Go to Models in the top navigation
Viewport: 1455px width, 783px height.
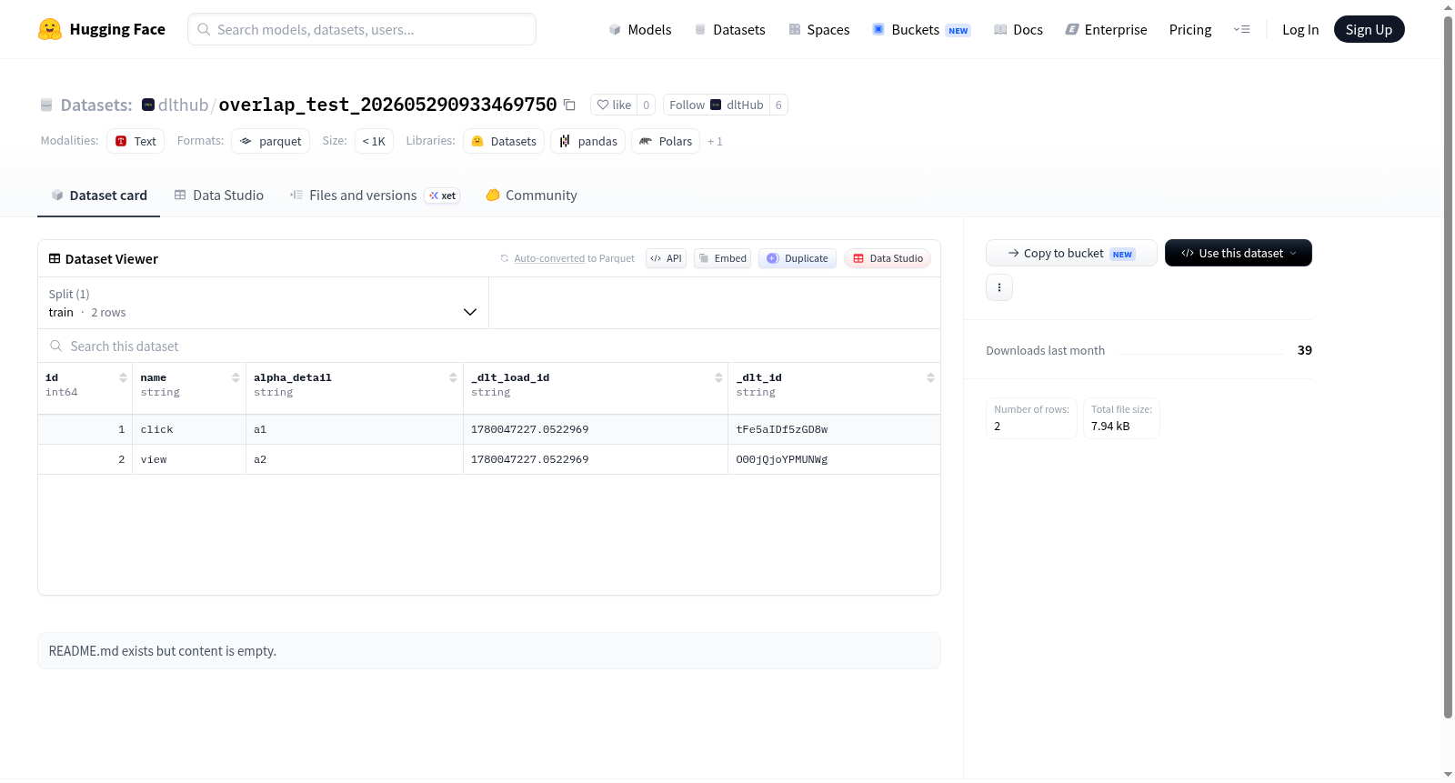pyautogui.click(x=640, y=29)
